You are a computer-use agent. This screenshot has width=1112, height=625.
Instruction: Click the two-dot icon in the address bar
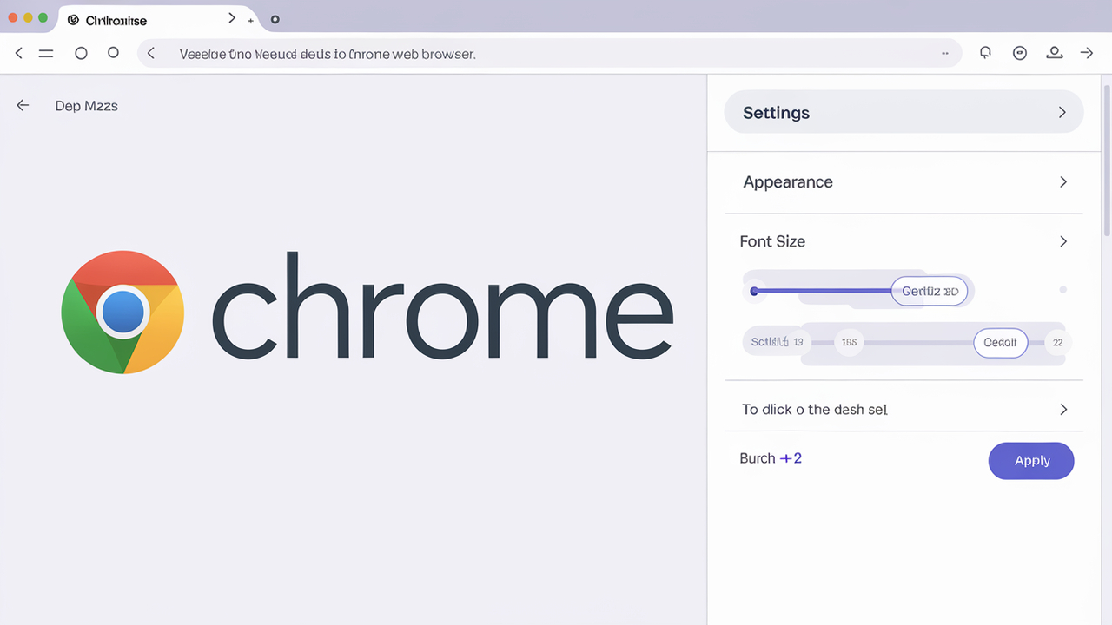tap(944, 53)
